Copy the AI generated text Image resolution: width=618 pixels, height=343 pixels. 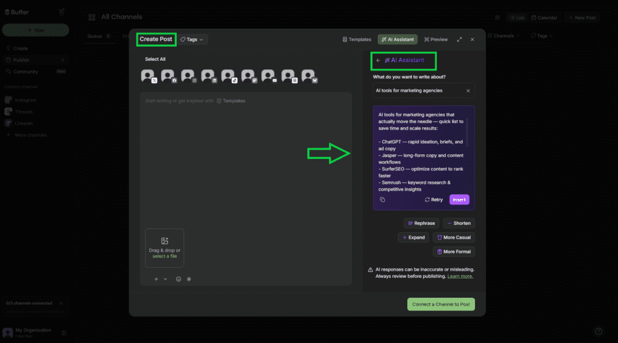(x=382, y=200)
